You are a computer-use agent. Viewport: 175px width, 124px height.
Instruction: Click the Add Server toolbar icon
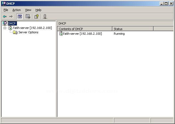(45, 17)
